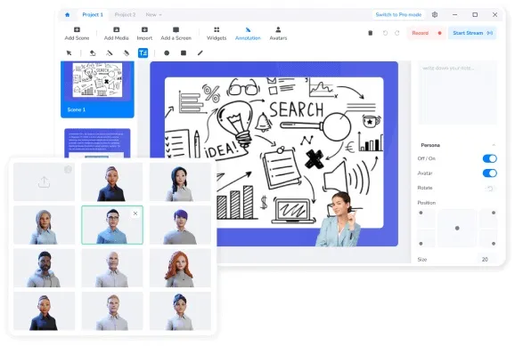The height and width of the screenshot is (346, 515).
Task: Open the Annotation tab
Action: tap(248, 34)
